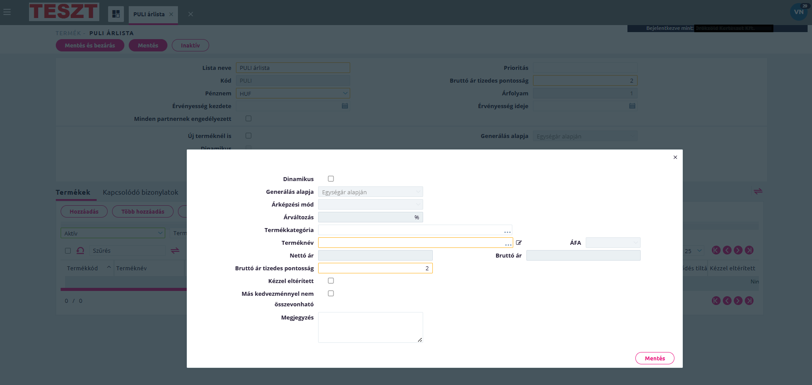Click the Nettó ár field

[x=375, y=255]
